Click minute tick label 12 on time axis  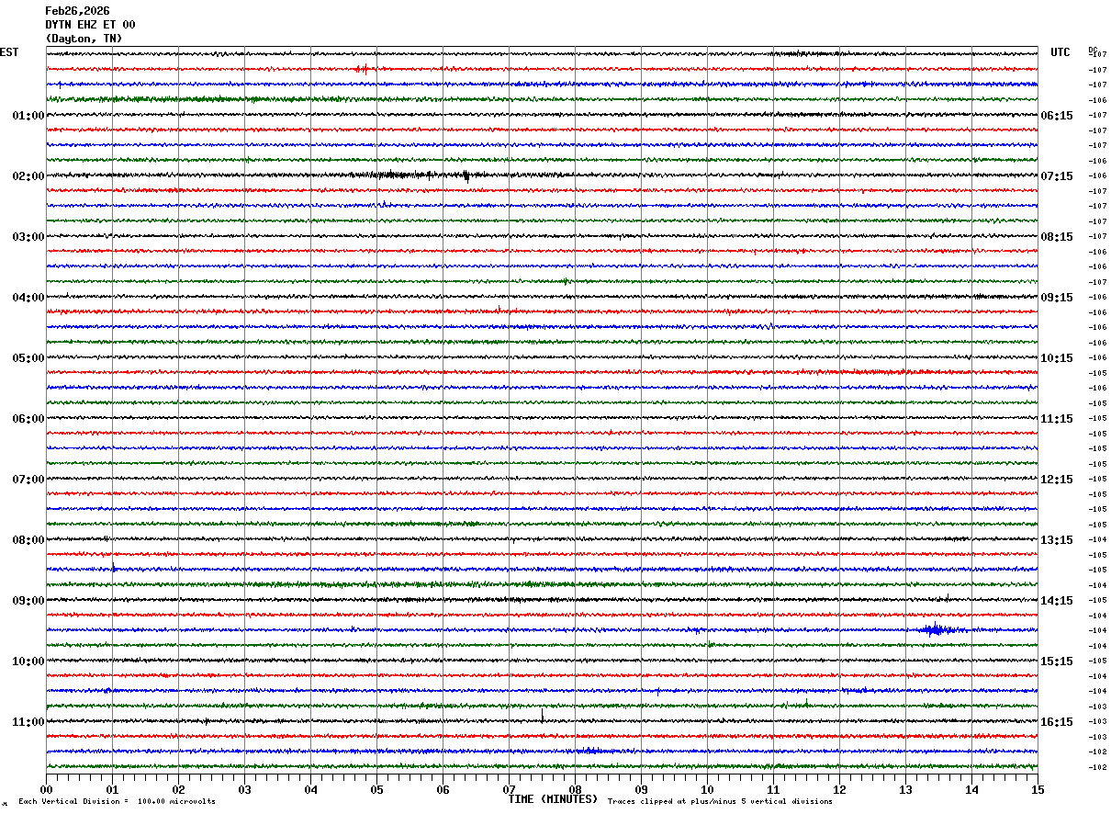tap(839, 789)
